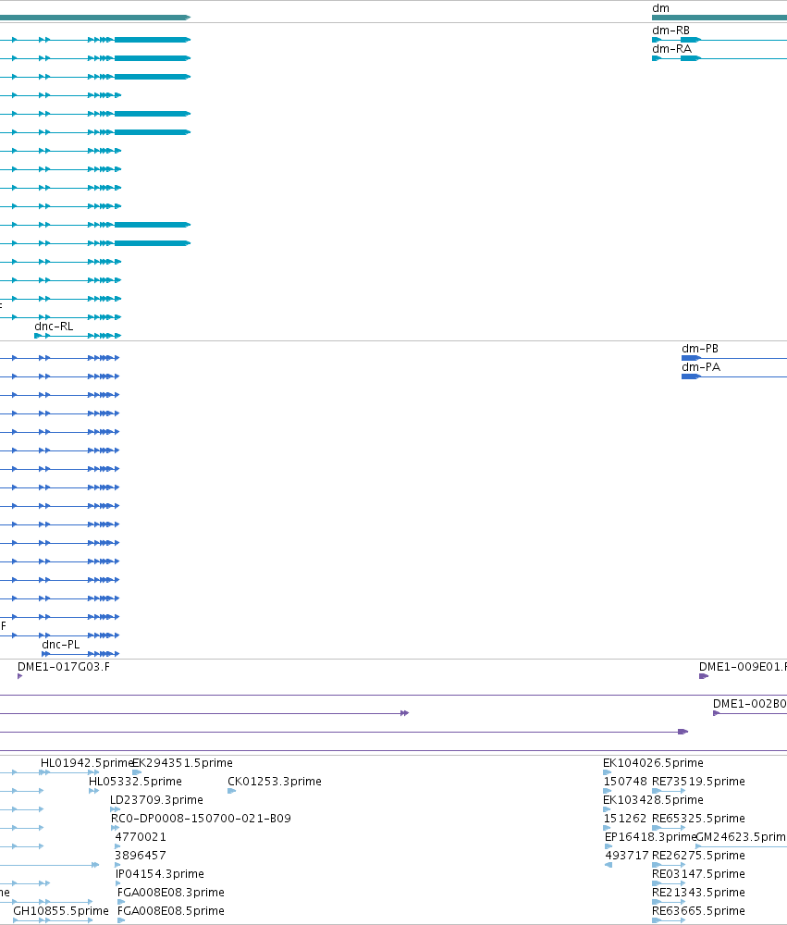Image resolution: width=787 pixels, height=925 pixels.
Task: Select the CK01253.3prime EST label
Action: 275,781
